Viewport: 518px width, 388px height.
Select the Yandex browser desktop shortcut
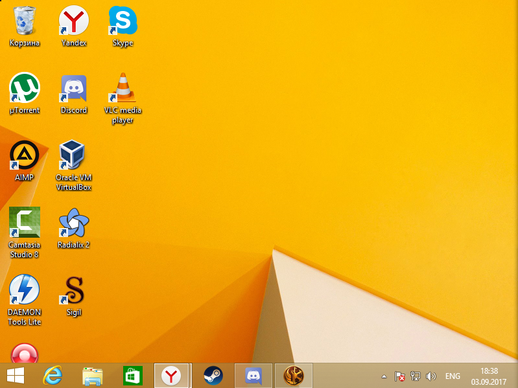coord(74,21)
